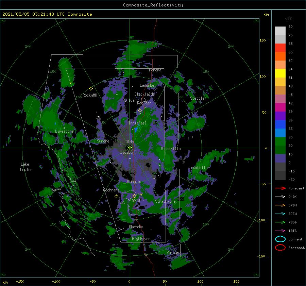This screenshot has width=306, height=286.
Task: Click the yellow diamond marker above Calgary
Action: tap(134, 196)
